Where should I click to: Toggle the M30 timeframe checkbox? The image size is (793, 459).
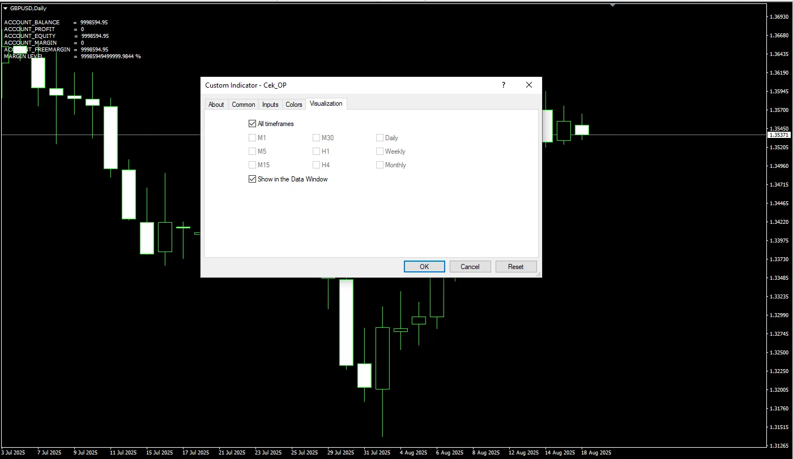pos(317,138)
